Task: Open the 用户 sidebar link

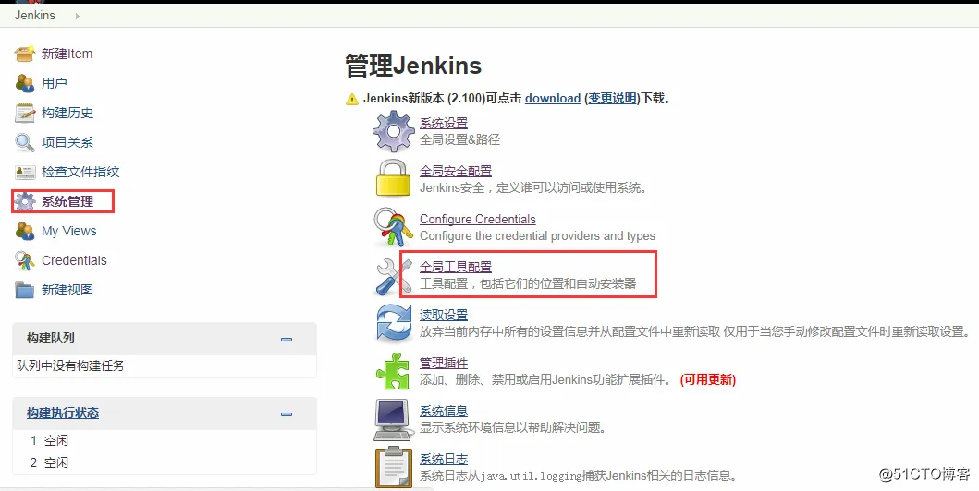Action: click(55, 83)
